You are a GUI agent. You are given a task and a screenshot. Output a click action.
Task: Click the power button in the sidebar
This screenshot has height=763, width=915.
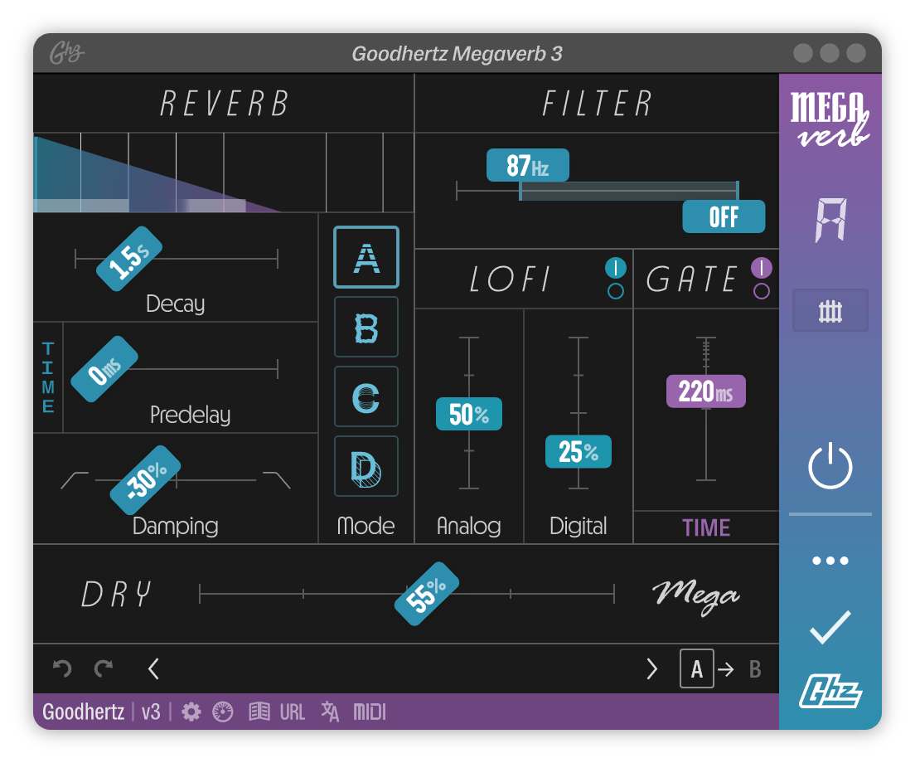(830, 466)
